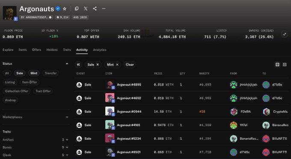The image size is (291, 159).
Task: Expand the Artifact trait filter
Action: (36, 139)
